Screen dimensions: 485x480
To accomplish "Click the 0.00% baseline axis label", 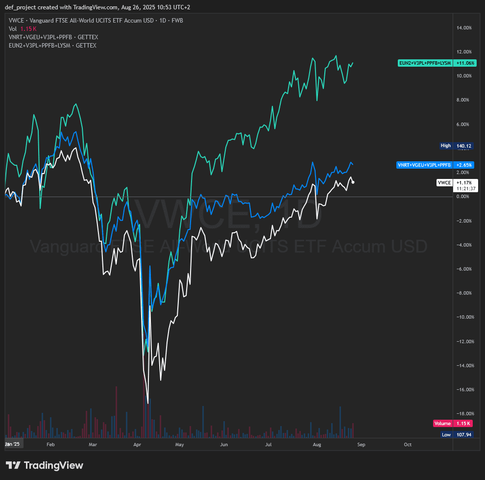I will pos(463,197).
